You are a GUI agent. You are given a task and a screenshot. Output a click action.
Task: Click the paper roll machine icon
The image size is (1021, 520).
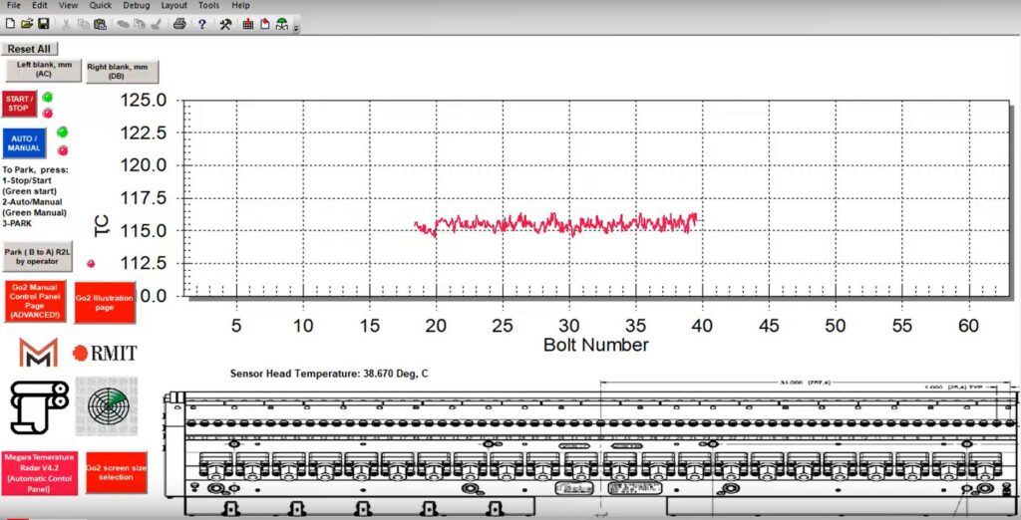click(39, 406)
